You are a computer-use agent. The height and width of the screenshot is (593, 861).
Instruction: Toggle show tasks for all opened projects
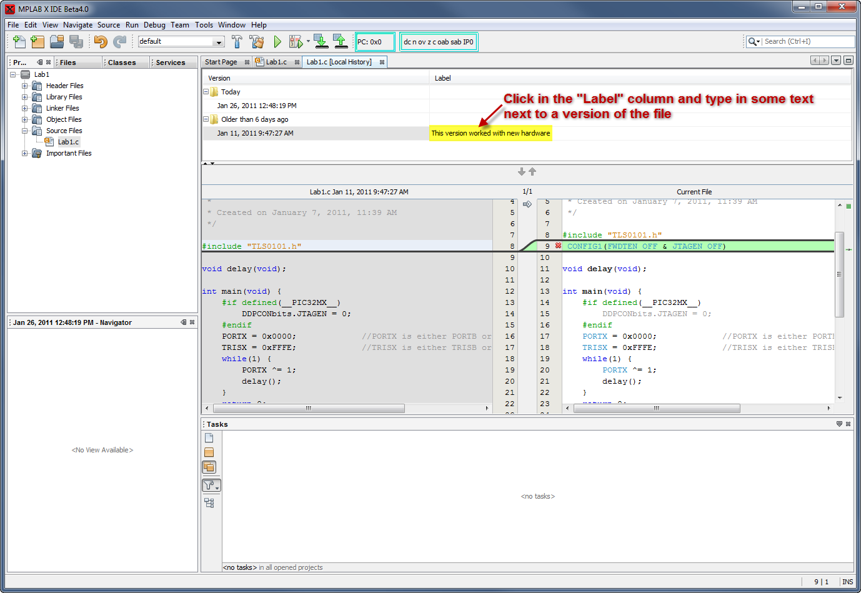tap(209, 467)
